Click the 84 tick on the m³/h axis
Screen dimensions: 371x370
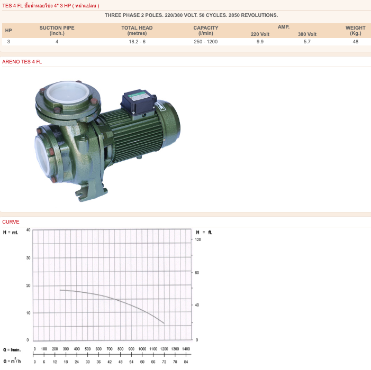186,362
